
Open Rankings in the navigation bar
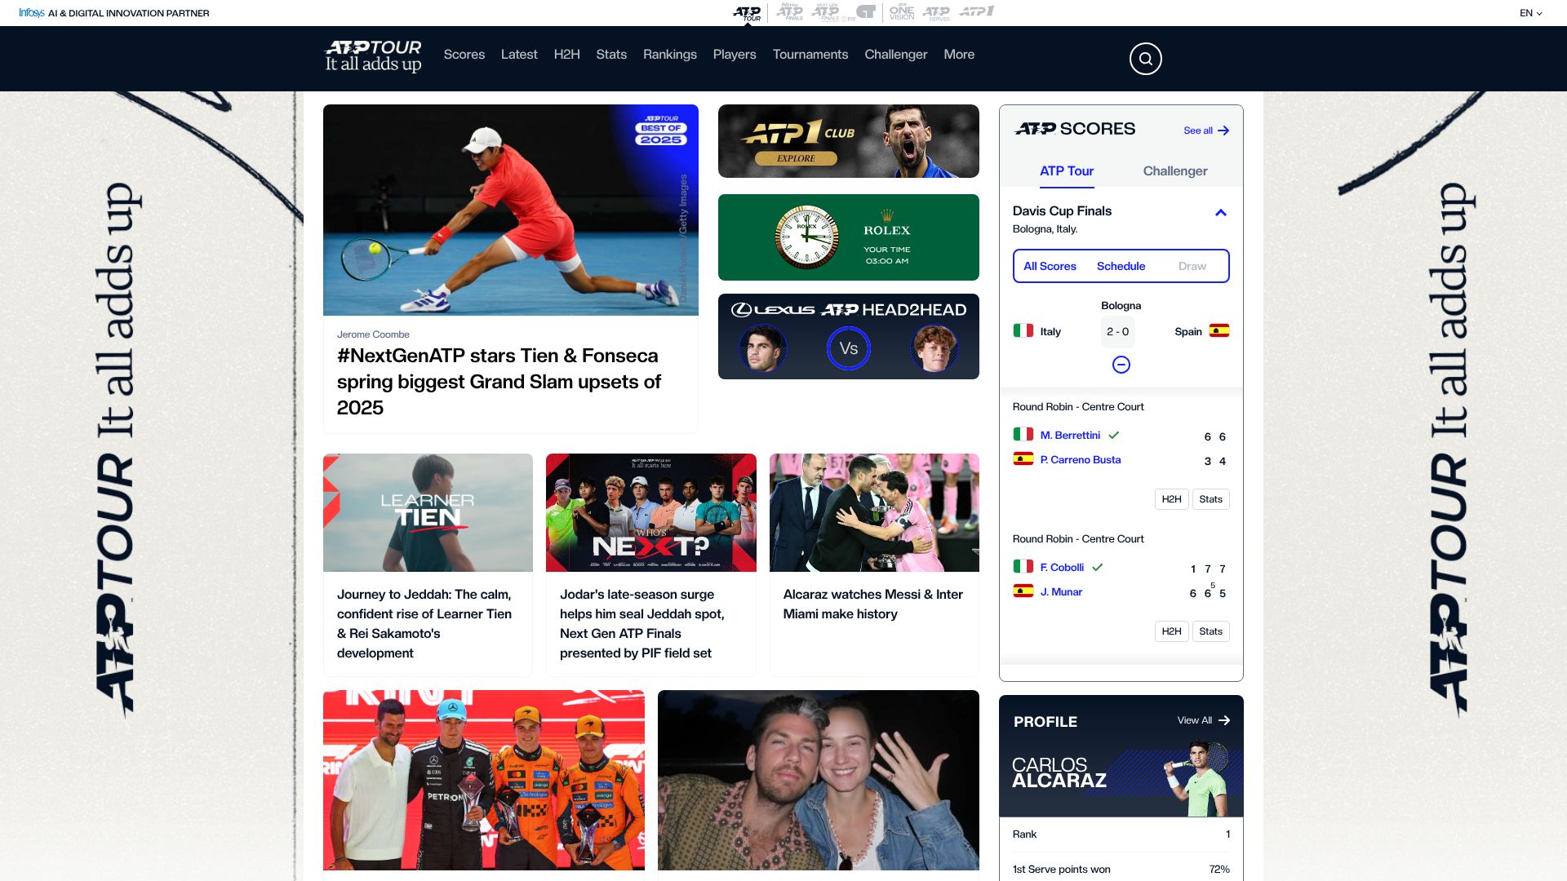(x=669, y=55)
